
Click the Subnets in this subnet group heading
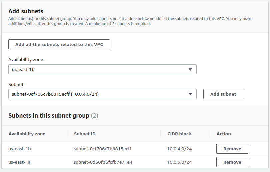pyautogui.click(x=49, y=116)
